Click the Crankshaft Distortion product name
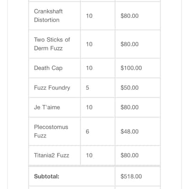The height and width of the screenshot is (189, 189). click(x=48, y=16)
